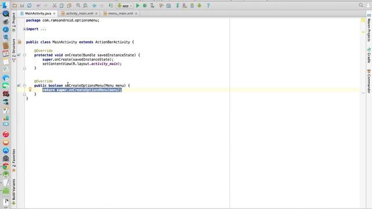Click the Project Structure icon

point(169,5)
